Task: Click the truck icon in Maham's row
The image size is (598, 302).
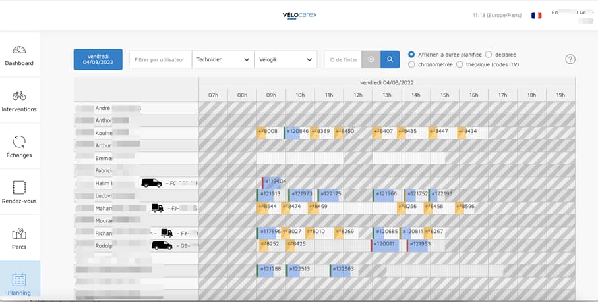Action: 158,208
